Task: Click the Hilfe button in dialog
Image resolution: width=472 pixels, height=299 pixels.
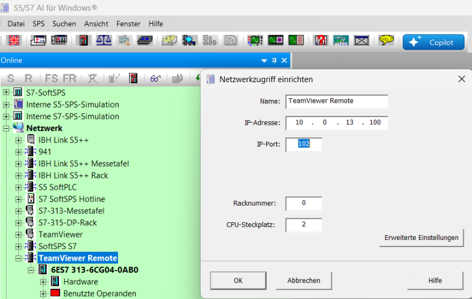Action: tap(435, 281)
